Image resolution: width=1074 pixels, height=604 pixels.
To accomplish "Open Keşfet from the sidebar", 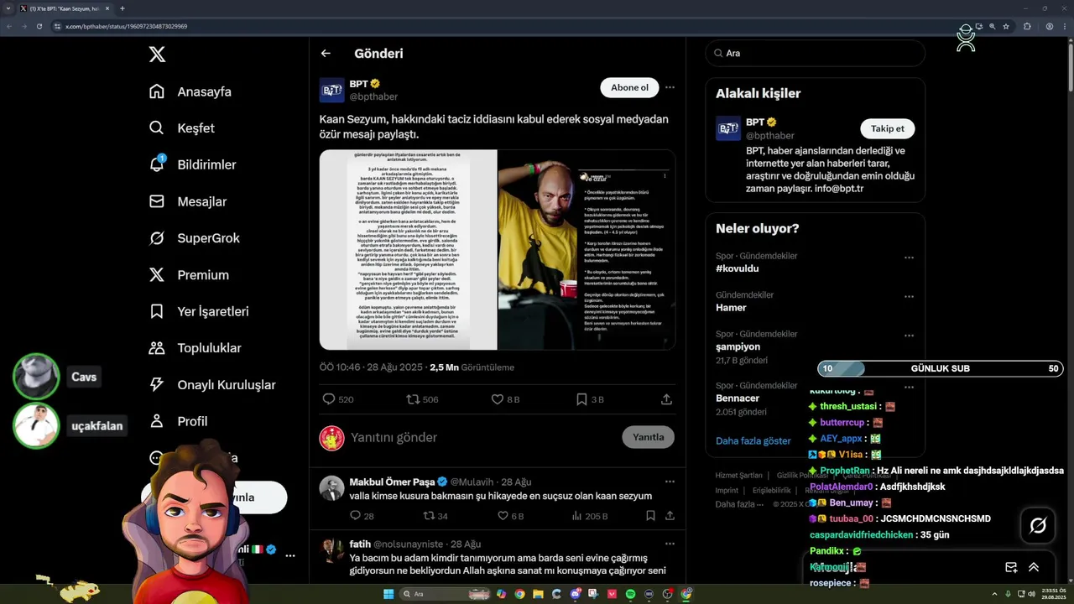I will pyautogui.click(x=181, y=128).
